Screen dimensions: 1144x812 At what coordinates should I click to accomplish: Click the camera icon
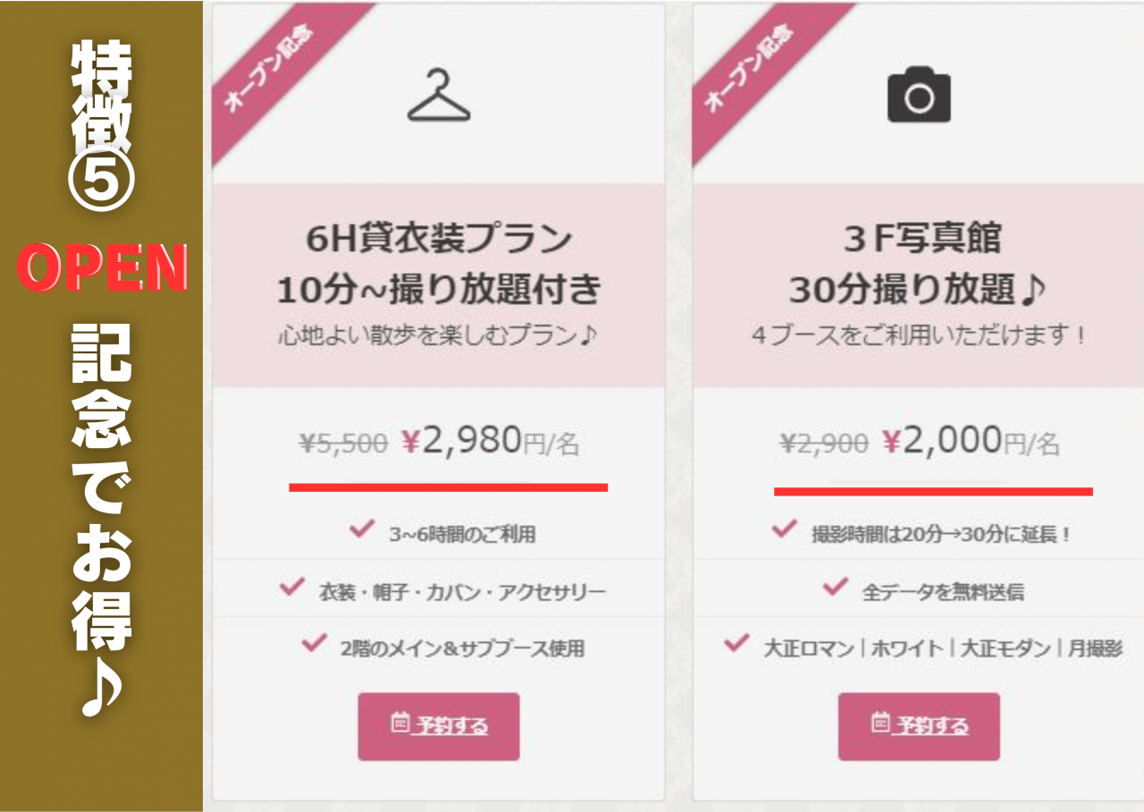(x=919, y=97)
